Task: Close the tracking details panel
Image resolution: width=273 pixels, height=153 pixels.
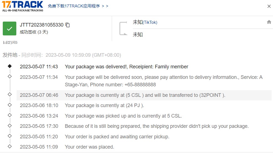Action: pyautogui.click(x=269, y=6)
